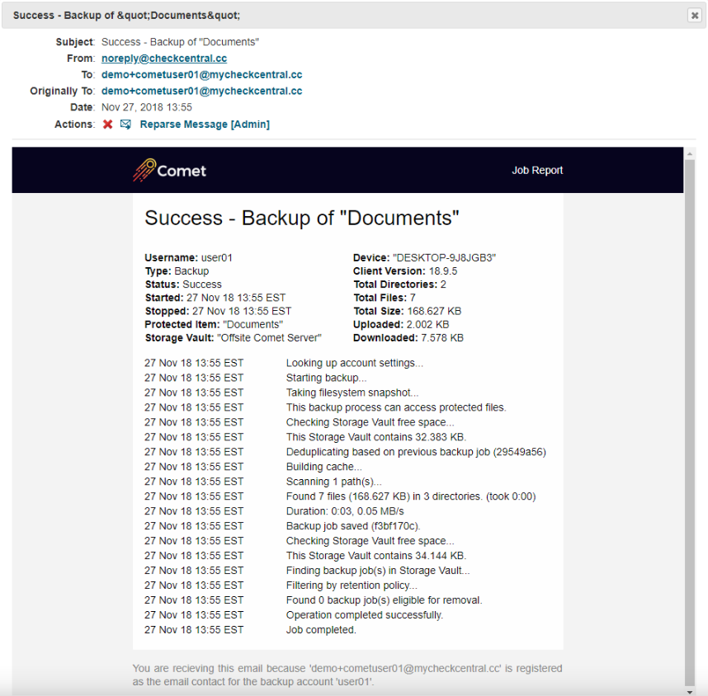Click Reparse Message [Admin] link
The image size is (708, 696).
coord(205,125)
